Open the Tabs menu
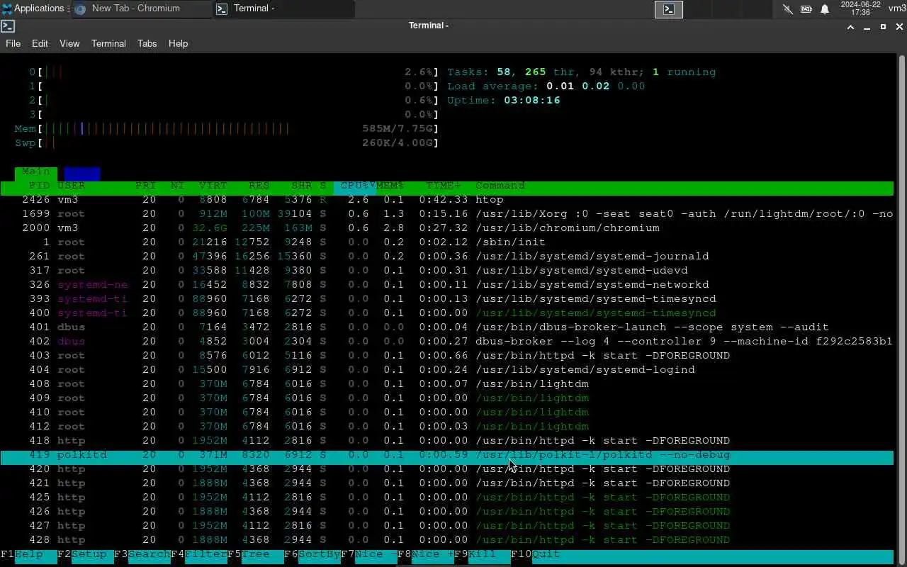This screenshot has width=907, height=567. (x=147, y=43)
